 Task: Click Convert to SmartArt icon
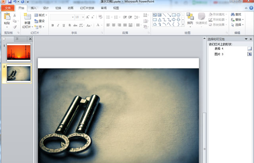[x=146, y=27]
